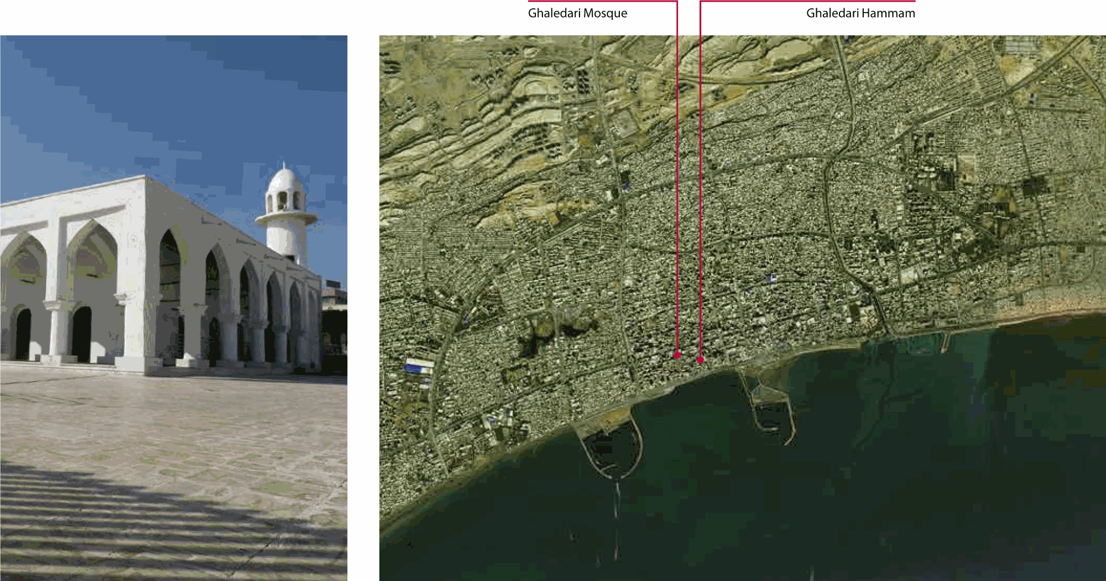Select the Ghaledari Mosque red map marker dot
Image resolution: width=1106 pixels, height=581 pixels.
pos(677,356)
